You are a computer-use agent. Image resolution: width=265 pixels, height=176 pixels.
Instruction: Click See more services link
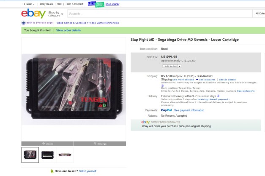183,80
